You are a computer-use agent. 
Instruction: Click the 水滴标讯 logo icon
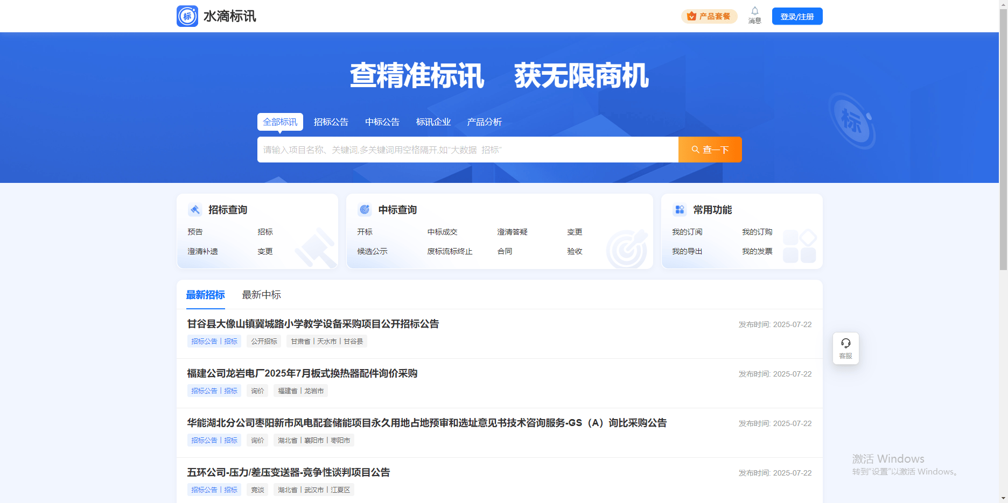click(x=187, y=16)
